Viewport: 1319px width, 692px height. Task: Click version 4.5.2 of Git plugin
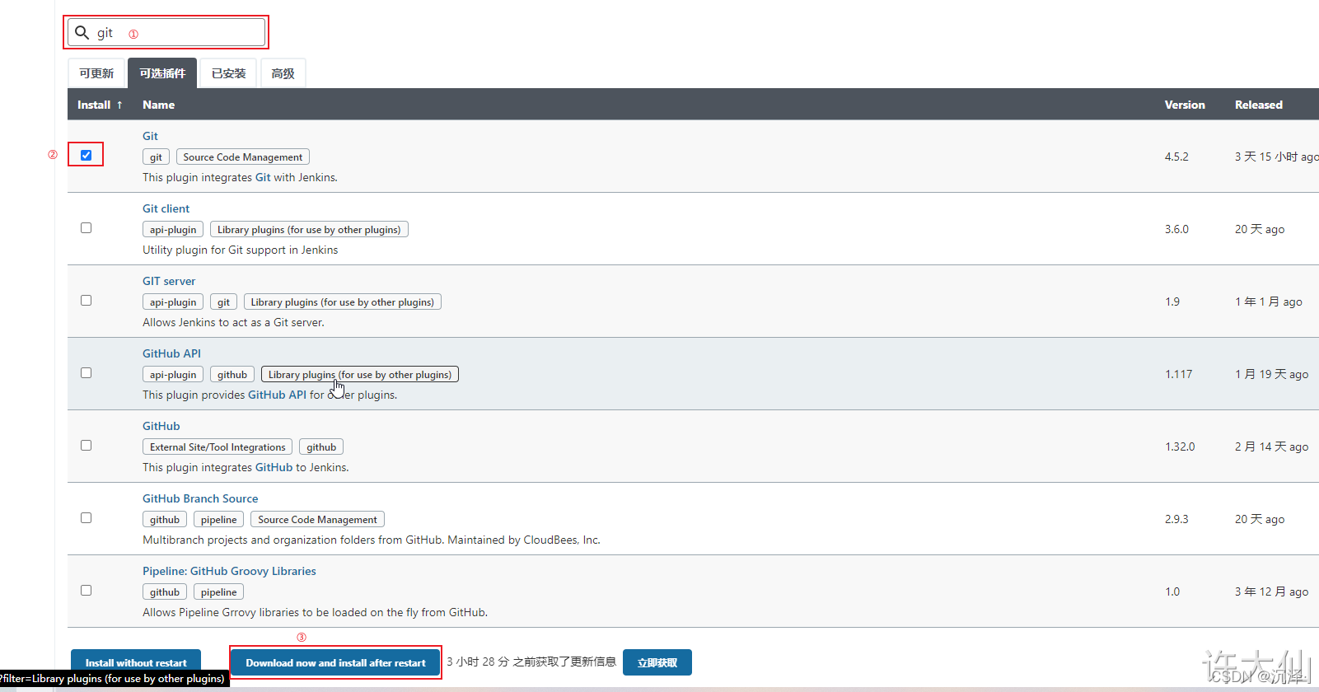click(x=1176, y=157)
